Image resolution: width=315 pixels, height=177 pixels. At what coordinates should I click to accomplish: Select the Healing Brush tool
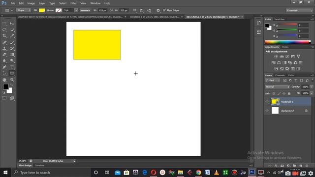4,42
